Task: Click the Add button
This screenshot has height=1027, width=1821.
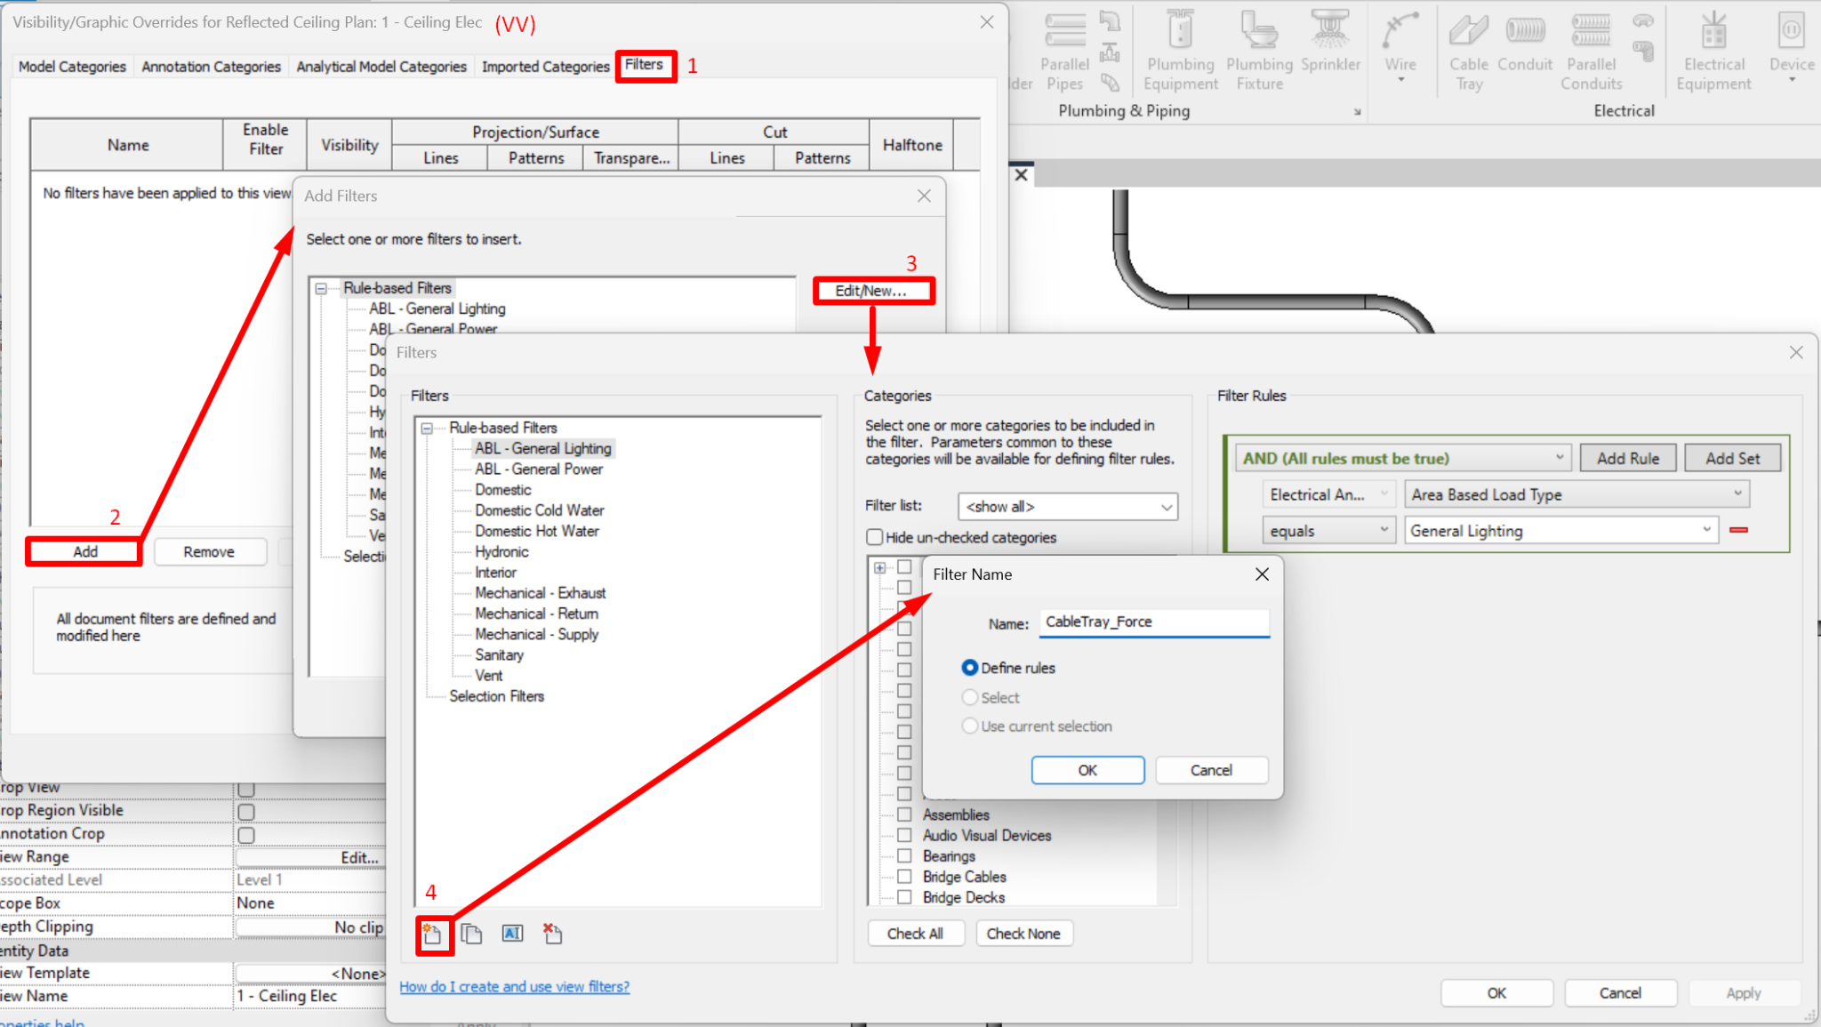Action: point(85,552)
